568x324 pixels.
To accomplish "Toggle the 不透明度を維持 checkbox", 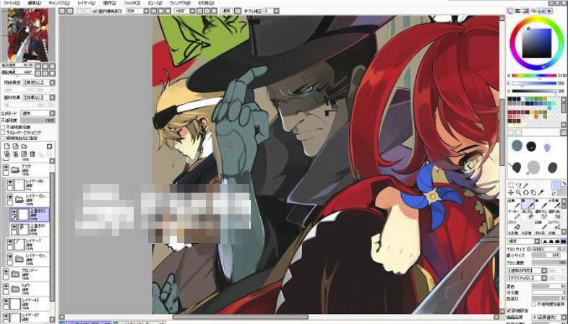I will click(x=534, y=304).
